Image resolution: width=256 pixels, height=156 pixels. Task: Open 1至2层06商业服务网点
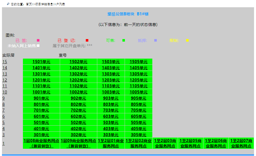(x=216, y=143)
